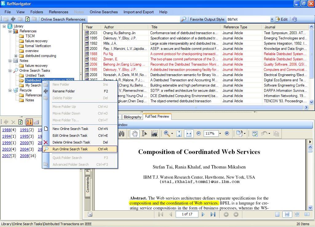
Task: Switch to the Bibliography tab
Action: tap(132, 117)
